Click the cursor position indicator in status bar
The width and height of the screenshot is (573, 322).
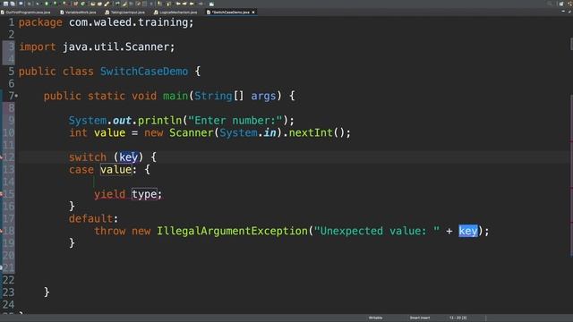click(x=458, y=318)
